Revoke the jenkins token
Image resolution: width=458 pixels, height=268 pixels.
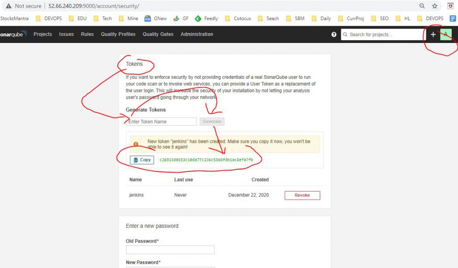pyautogui.click(x=302, y=195)
